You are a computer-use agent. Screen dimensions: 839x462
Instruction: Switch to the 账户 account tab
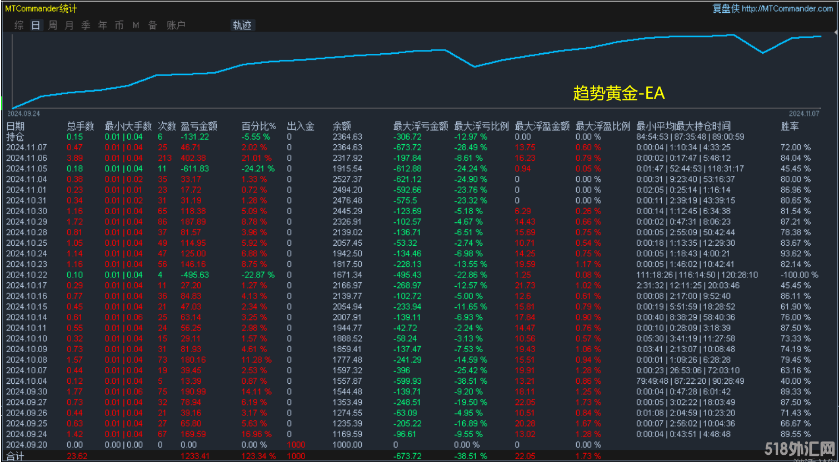point(176,26)
